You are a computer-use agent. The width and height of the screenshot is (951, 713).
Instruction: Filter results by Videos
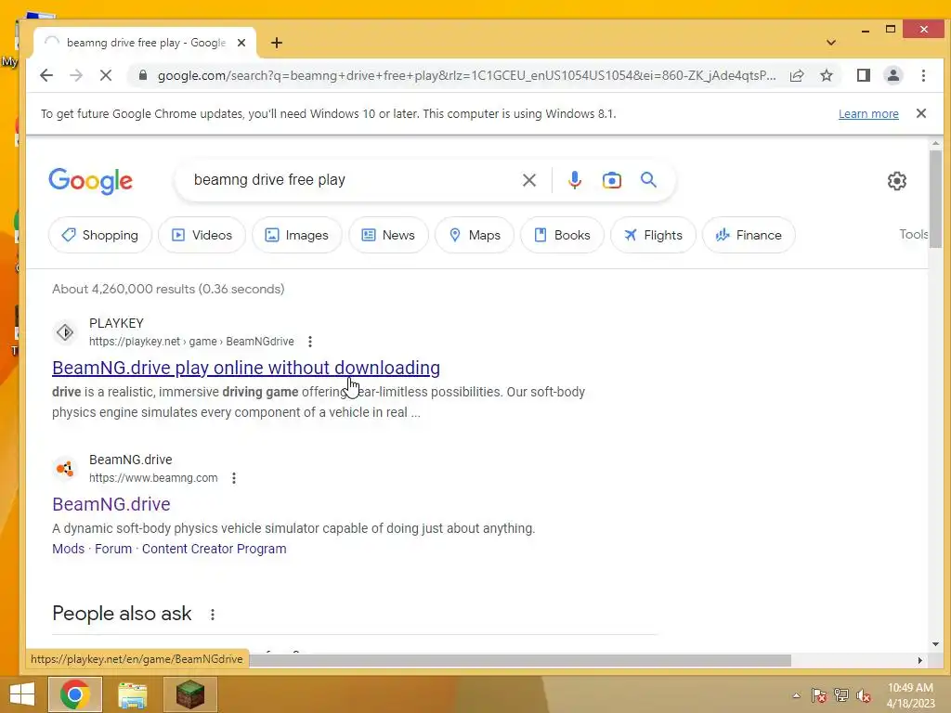(x=202, y=235)
